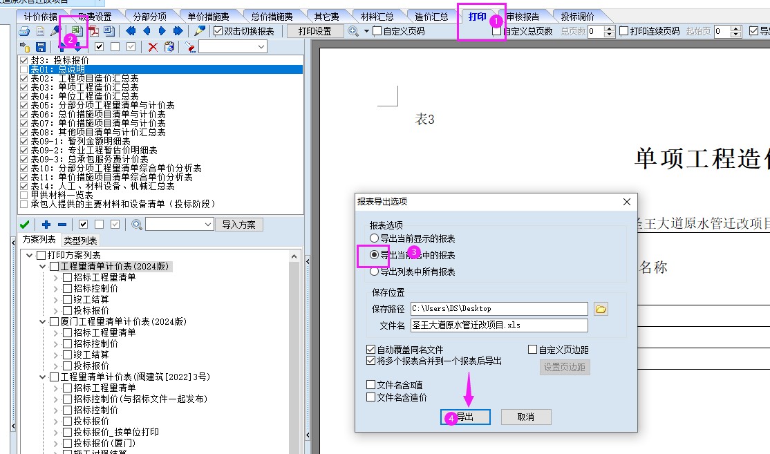
Task: Go to next page blue arrow
Action: coord(162,31)
